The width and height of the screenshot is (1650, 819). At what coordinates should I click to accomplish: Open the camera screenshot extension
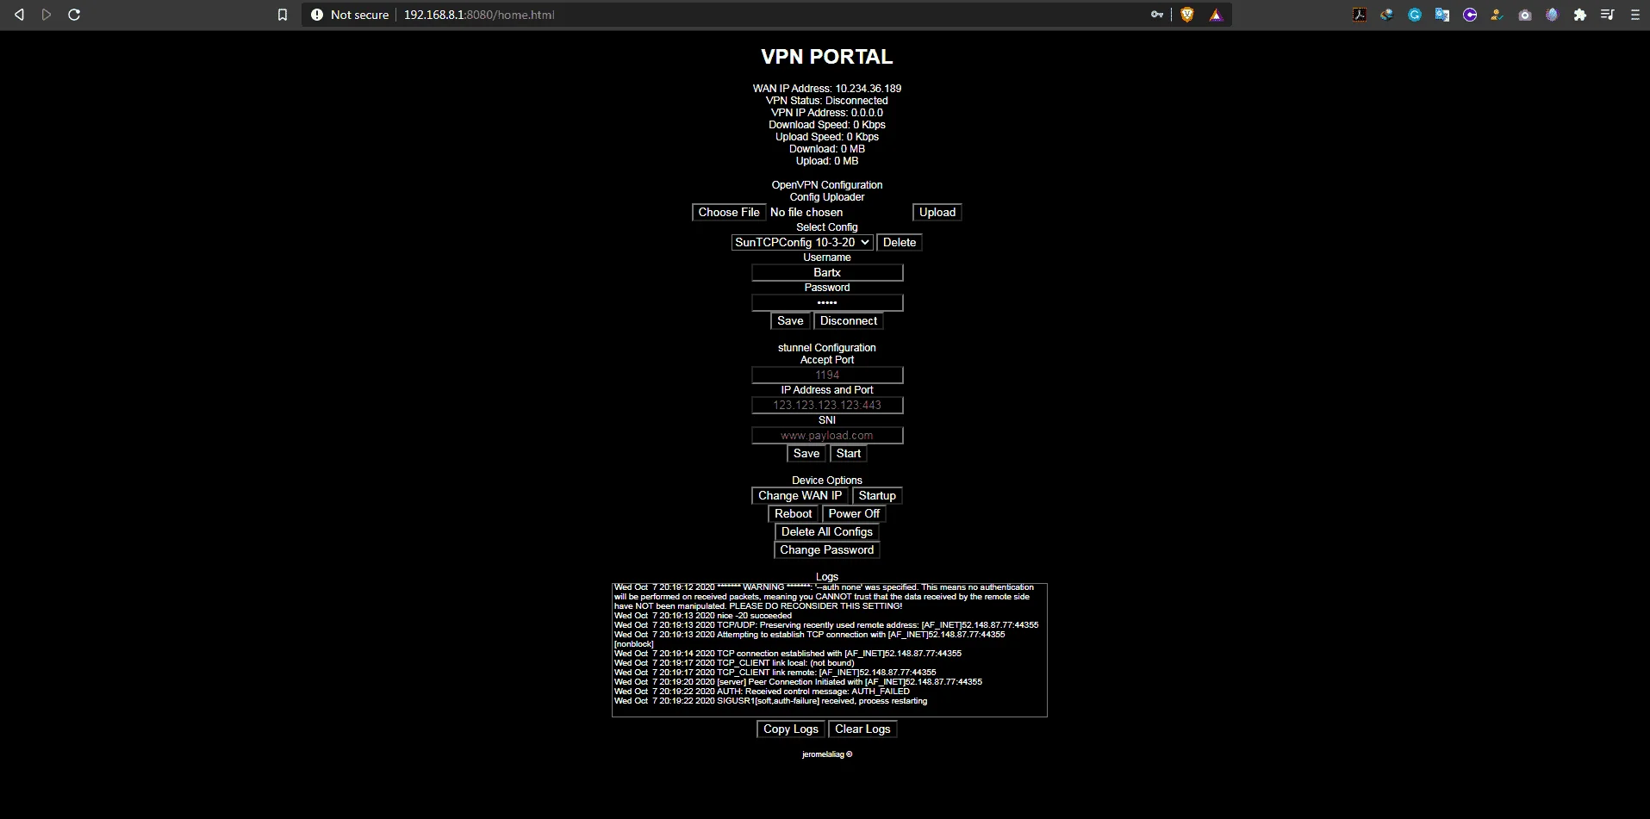click(x=1525, y=15)
